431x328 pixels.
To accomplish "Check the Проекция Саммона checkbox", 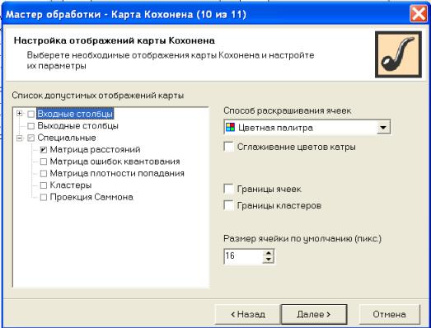I will pos(44,198).
